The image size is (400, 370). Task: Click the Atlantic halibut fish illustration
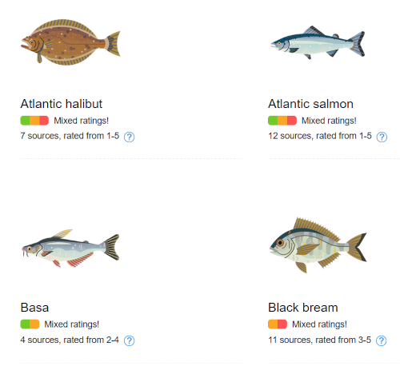[70, 42]
